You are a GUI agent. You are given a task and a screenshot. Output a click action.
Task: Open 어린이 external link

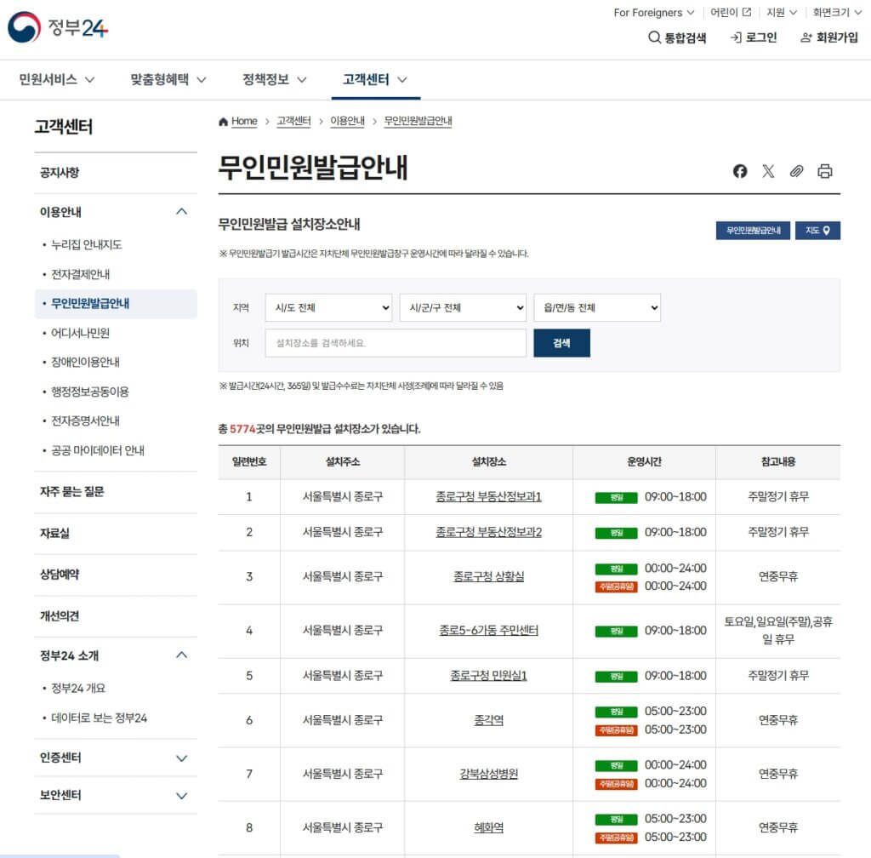731,12
